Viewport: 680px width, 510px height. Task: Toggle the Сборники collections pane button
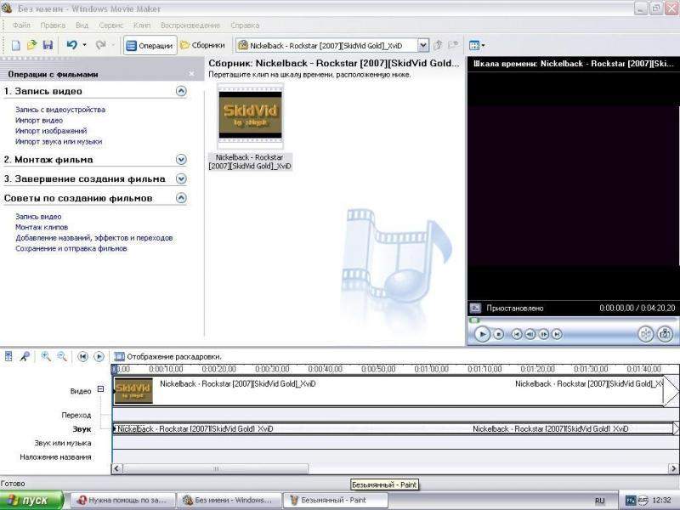pyautogui.click(x=202, y=45)
